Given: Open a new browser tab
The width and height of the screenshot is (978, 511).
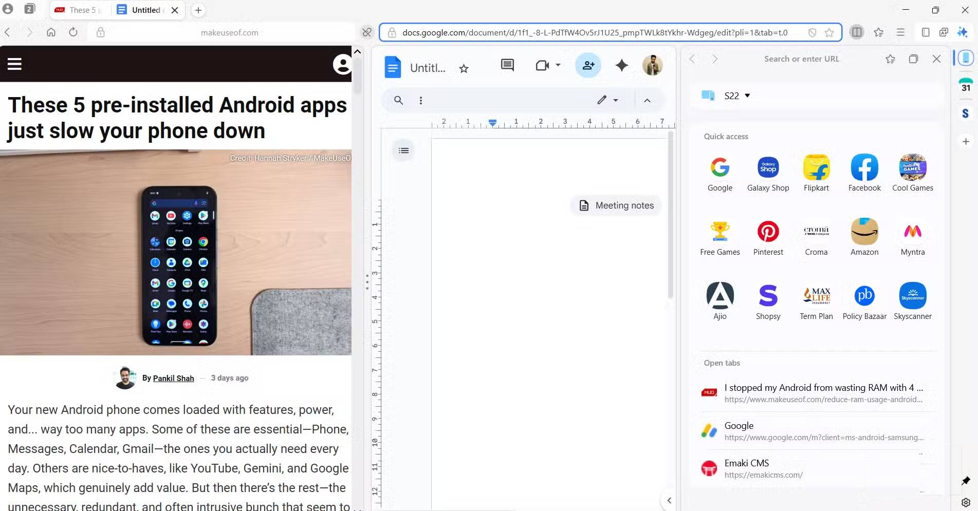Looking at the screenshot, I should pos(198,10).
